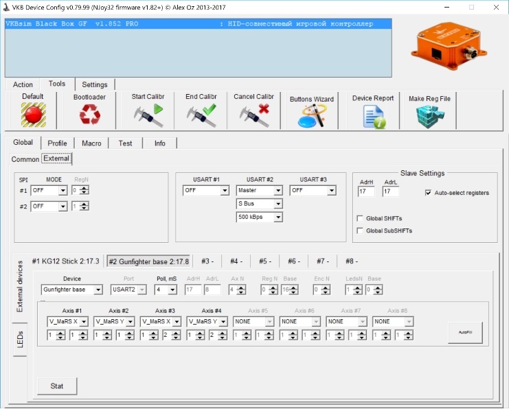Adjust Axis #4 second value stepper
This screenshot has width=509, height=409.
pyautogui.click(x=223, y=335)
